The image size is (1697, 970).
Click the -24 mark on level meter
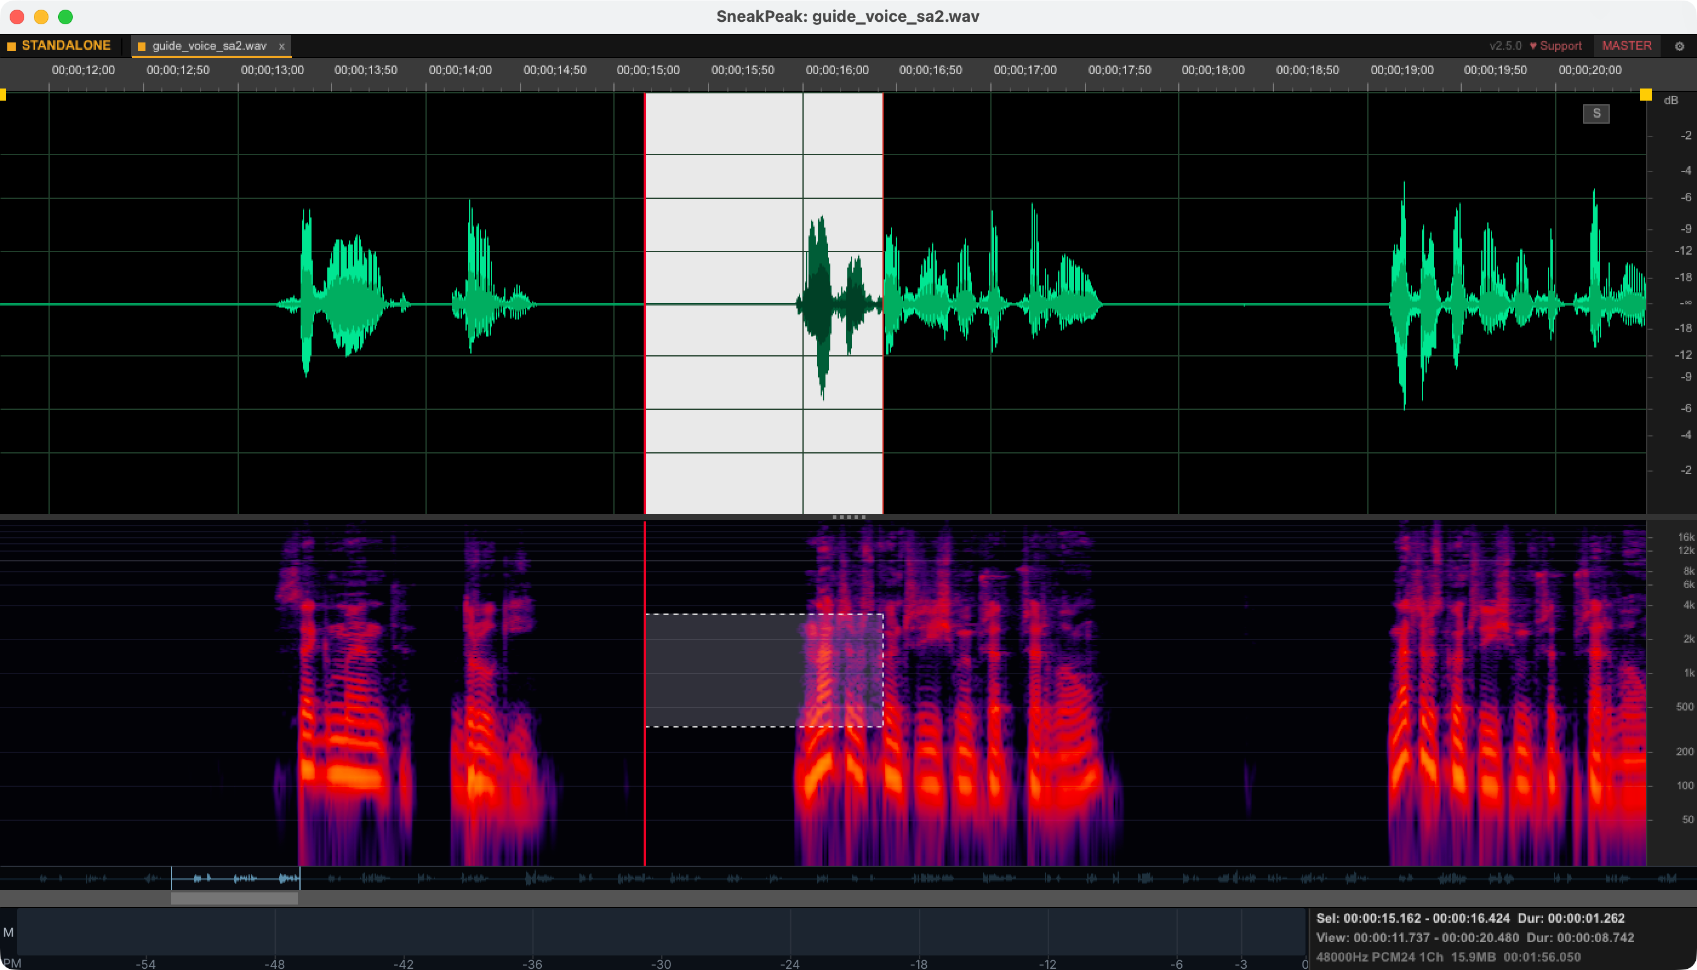(x=790, y=963)
